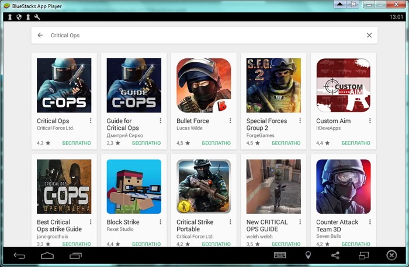
Task: Open the Counter Attack Team 3D thumbnail
Action: click(x=343, y=187)
